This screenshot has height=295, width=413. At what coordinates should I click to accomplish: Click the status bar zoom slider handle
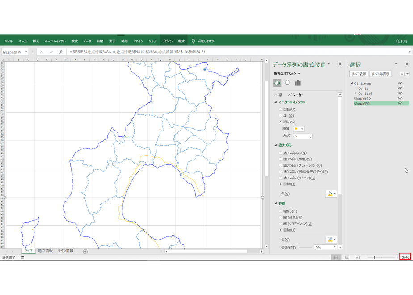pos(374,257)
